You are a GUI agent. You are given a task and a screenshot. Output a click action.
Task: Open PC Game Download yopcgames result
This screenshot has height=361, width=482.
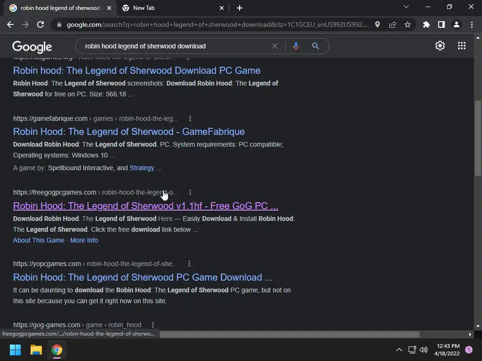[x=143, y=277]
